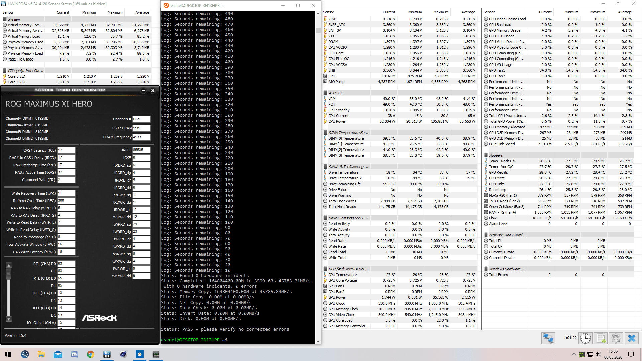Click the terminal scrollbar down arrow
642x361 pixels.
(318, 341)
